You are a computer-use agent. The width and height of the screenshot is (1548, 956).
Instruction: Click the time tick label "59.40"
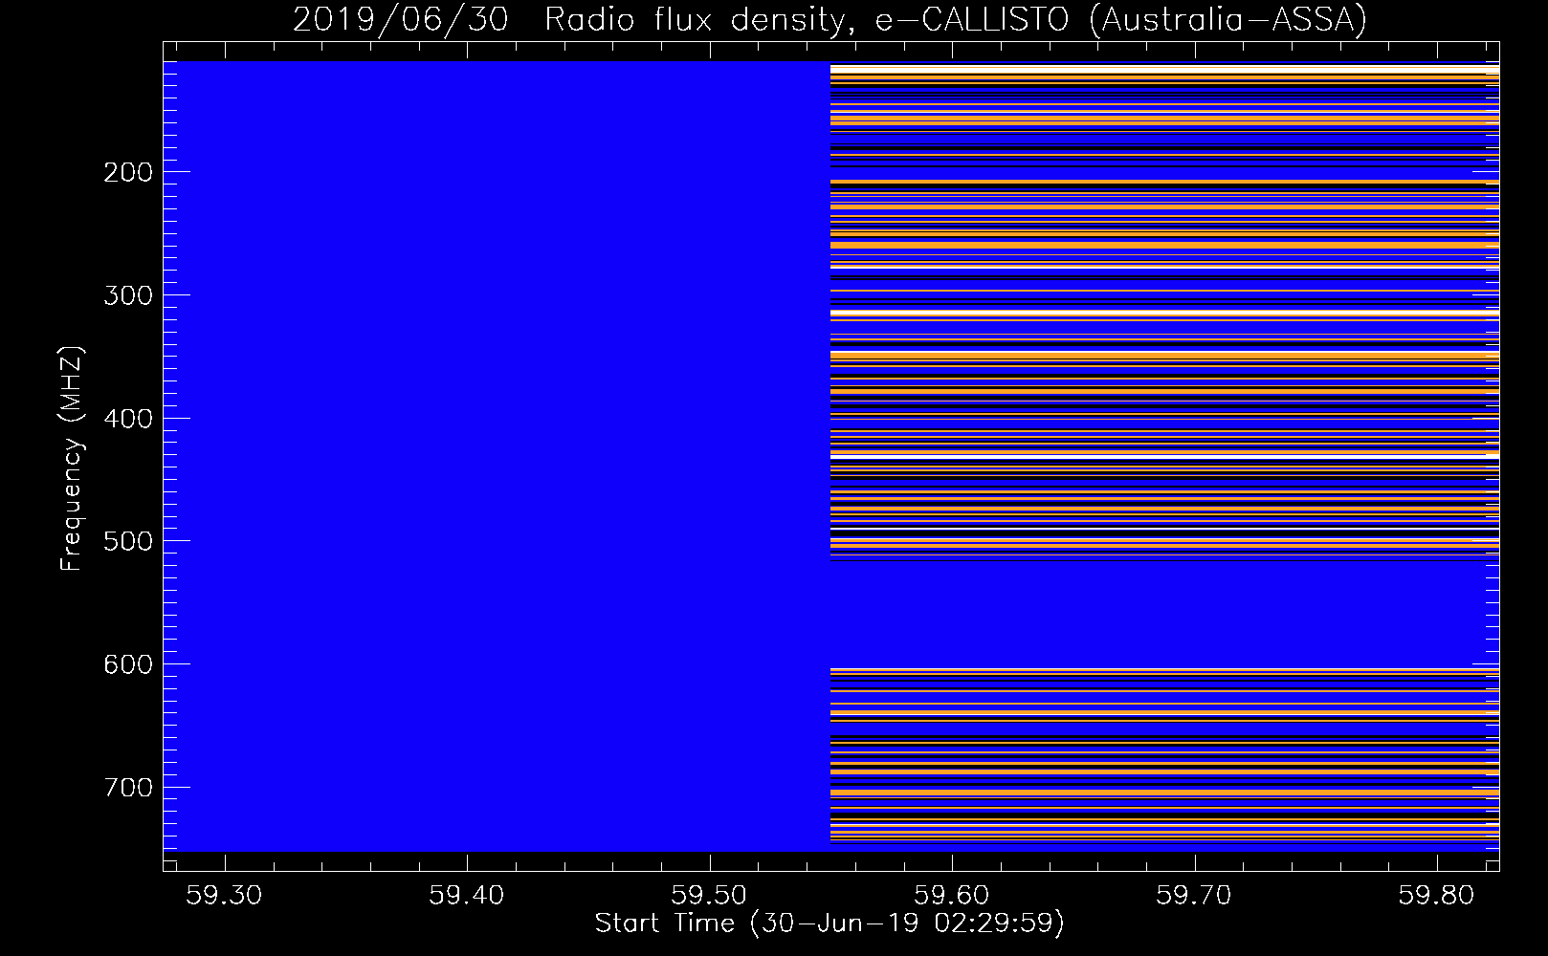pyautogui.click(x=466, y=895)
